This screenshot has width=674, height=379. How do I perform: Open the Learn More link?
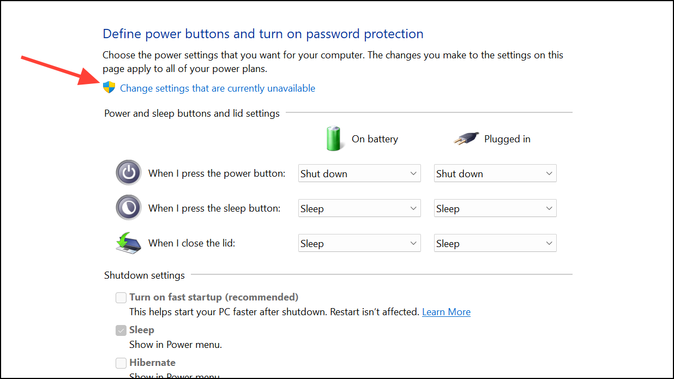[x=446, y=311]
